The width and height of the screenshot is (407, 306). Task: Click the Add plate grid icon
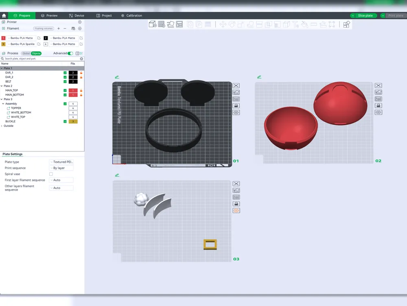162,24
